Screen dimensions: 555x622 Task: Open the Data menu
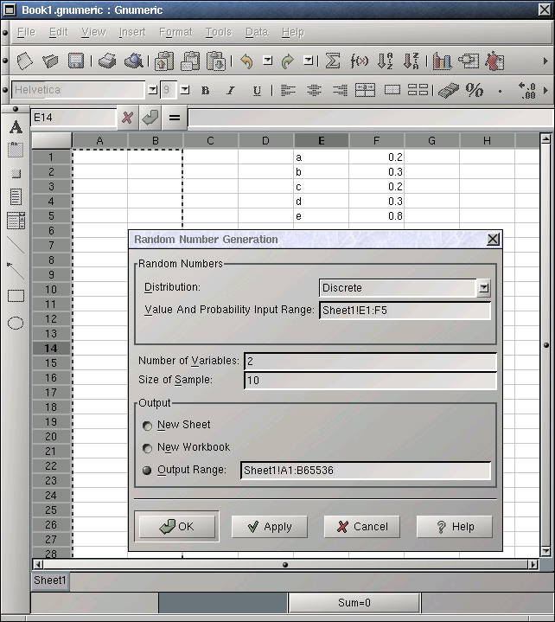coord(256,32)
